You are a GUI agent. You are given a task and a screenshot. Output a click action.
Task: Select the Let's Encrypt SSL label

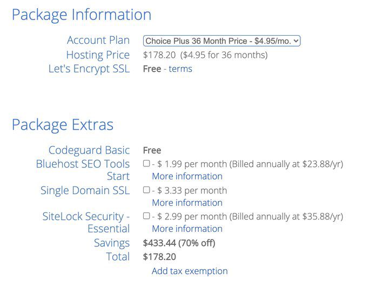(89, 69)
